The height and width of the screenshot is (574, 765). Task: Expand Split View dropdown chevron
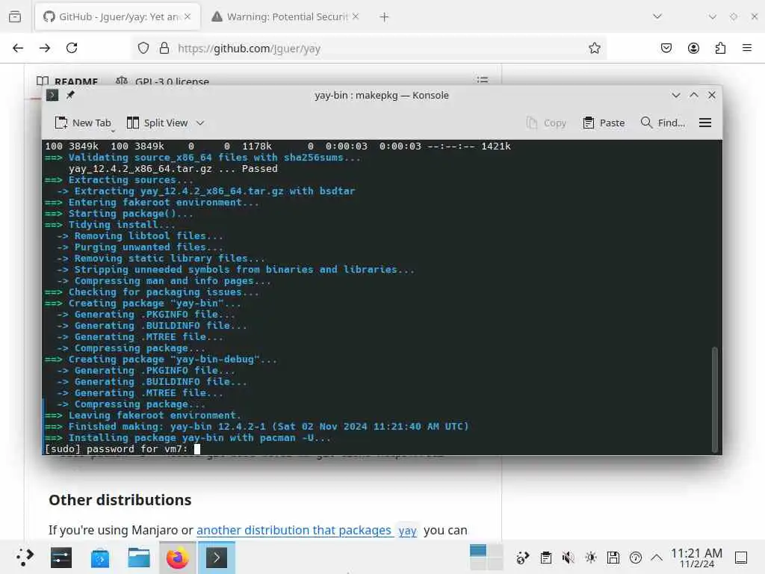point(200,123)
